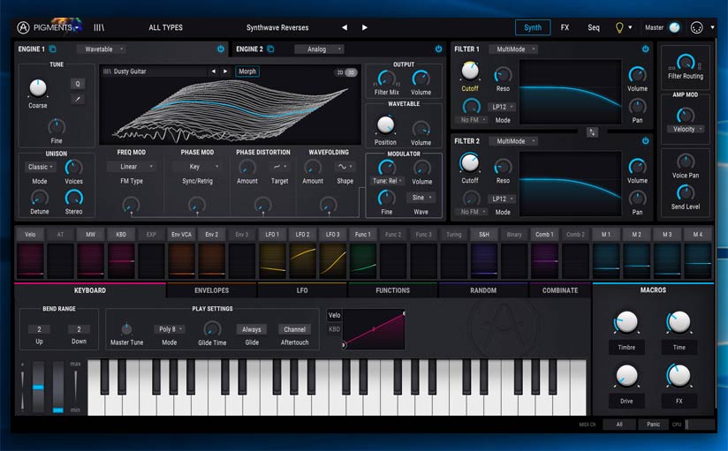Toggle Engine 1 power button
Image resolution: width=728 pixels, height=451 pixels.
point(221,49)
